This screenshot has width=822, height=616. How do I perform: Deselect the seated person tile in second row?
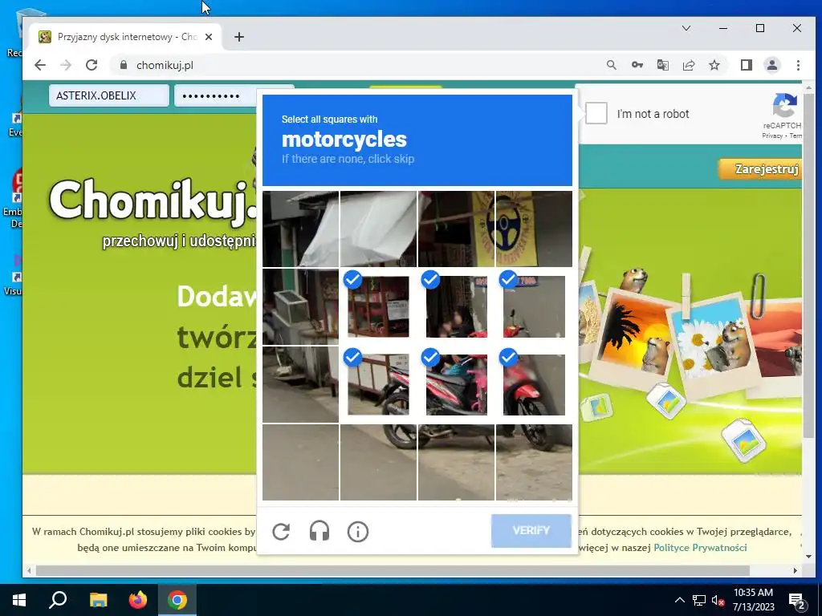pyautogui.click(x=456, y=307)
